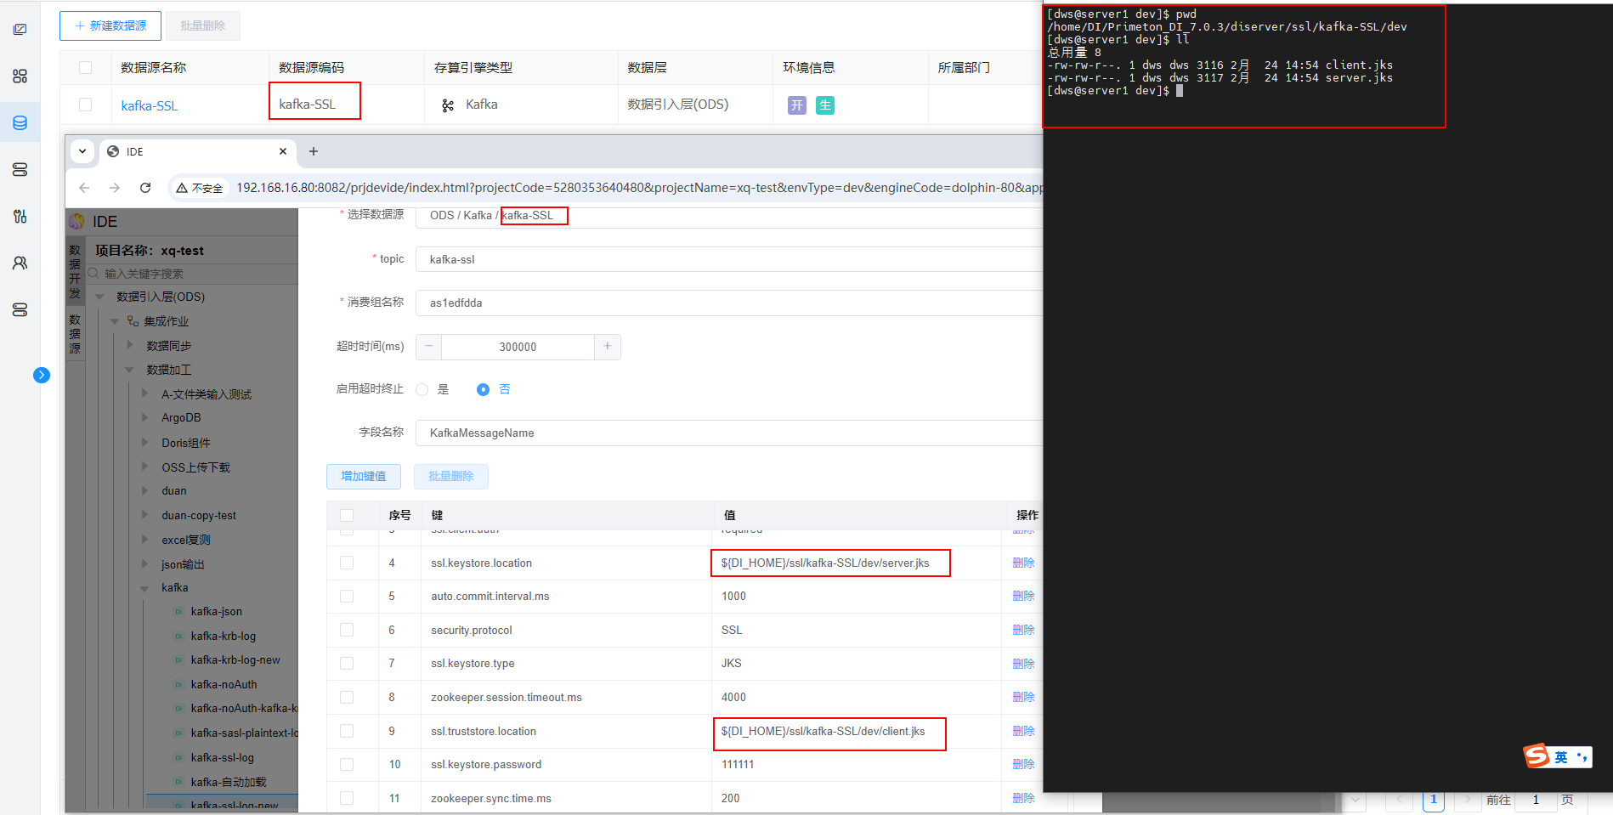The image size is (1613, 815).
Task: Check the ssl.truststore.location row checkbox
Action: click(x=347, y=731)
